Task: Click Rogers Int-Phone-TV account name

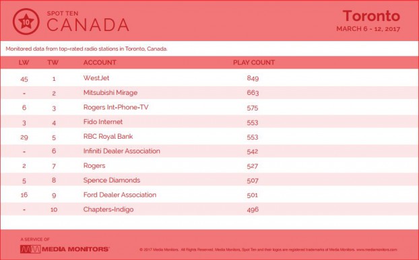Action: pyautogui.click(x=116, y=107)
